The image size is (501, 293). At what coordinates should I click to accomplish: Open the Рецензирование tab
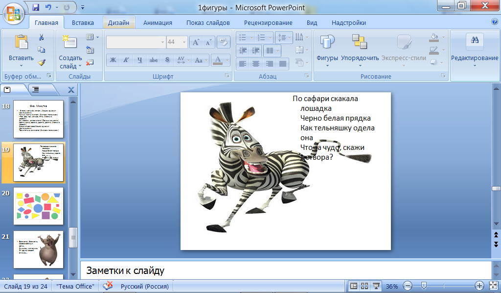[268, 22]
